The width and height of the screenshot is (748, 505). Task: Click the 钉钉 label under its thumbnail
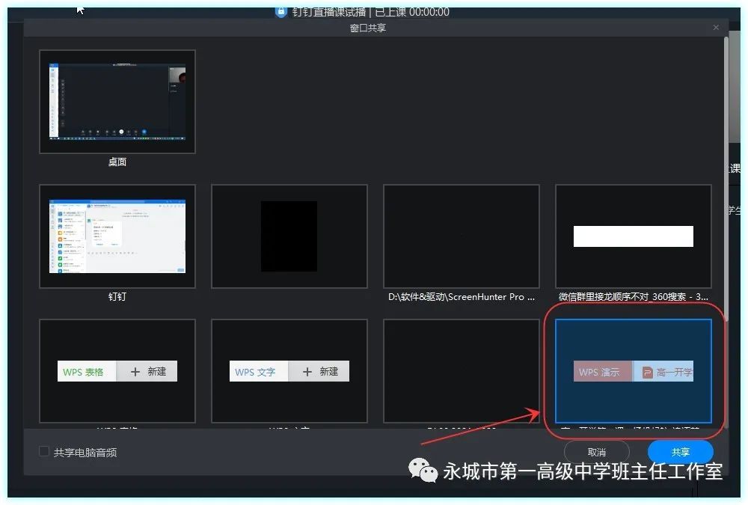coord(117,296)
